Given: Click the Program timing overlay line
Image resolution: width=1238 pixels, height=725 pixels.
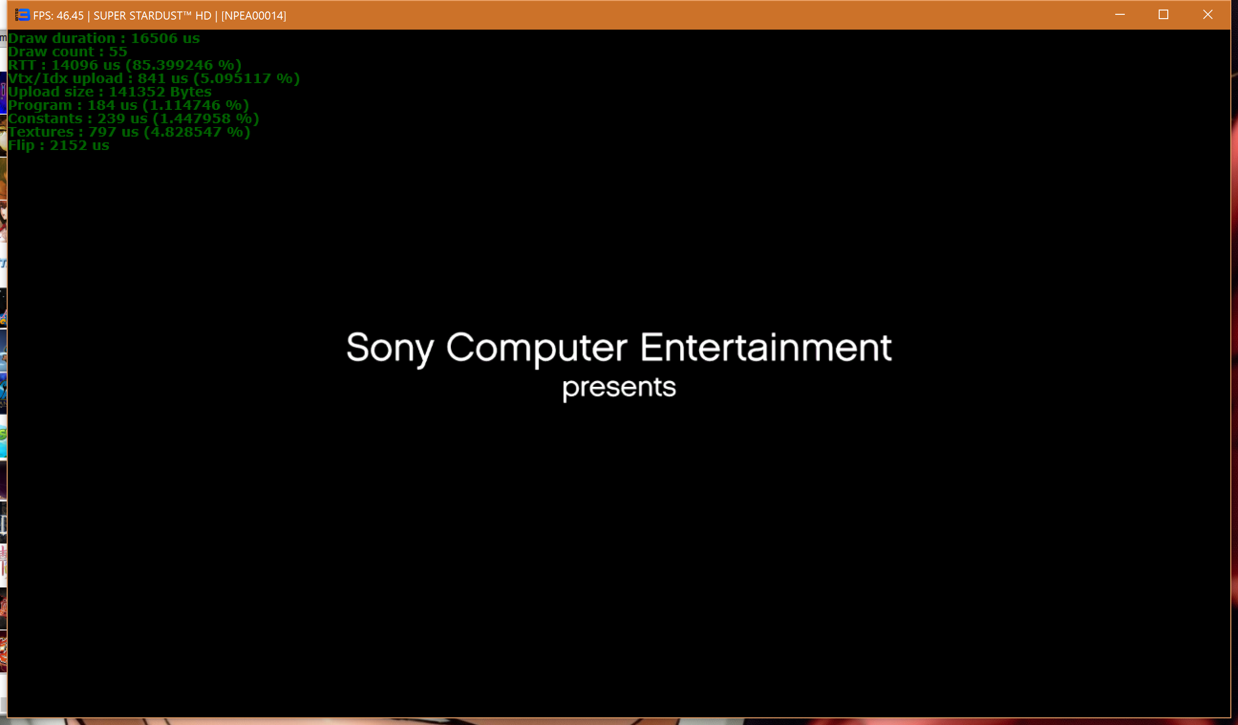Looking at the screenshot, I should click(x=128, y=105).
